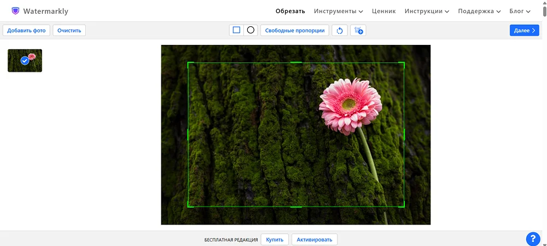547x246 pixels.
Task: Open the help question mark button
Action: 533,238
